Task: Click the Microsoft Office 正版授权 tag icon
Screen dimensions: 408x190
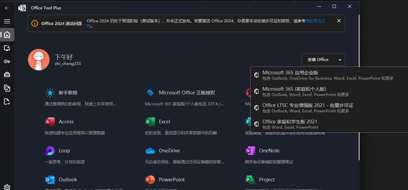Action: tap(150, 93)
